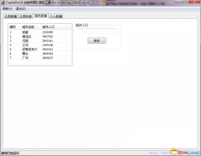
Task: Select the 伊斯坦布尔 city row
Action: [x=40, y=49]
